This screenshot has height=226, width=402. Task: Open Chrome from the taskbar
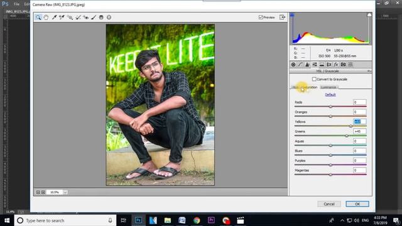(197, 220)
